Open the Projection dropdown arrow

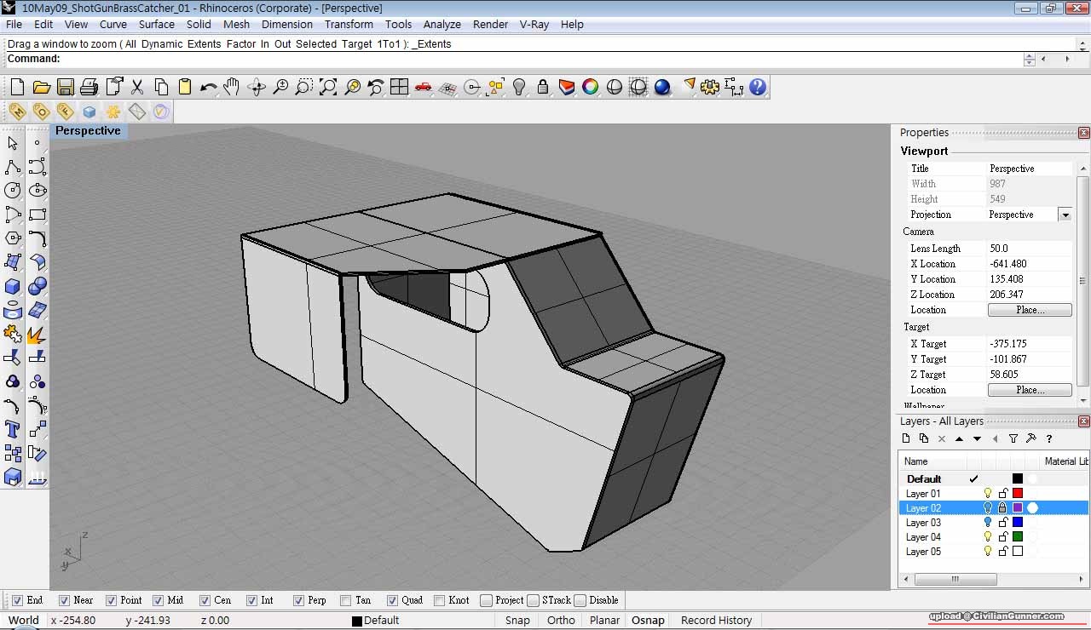[x=1065, y=215]
